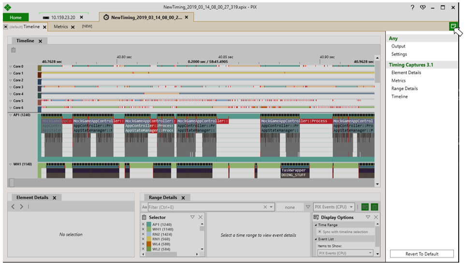This screenshot has width=465, height=266.
Task: Open the layout chooser icon at top right
Action: pyautogui.click(x=453, y=26)
